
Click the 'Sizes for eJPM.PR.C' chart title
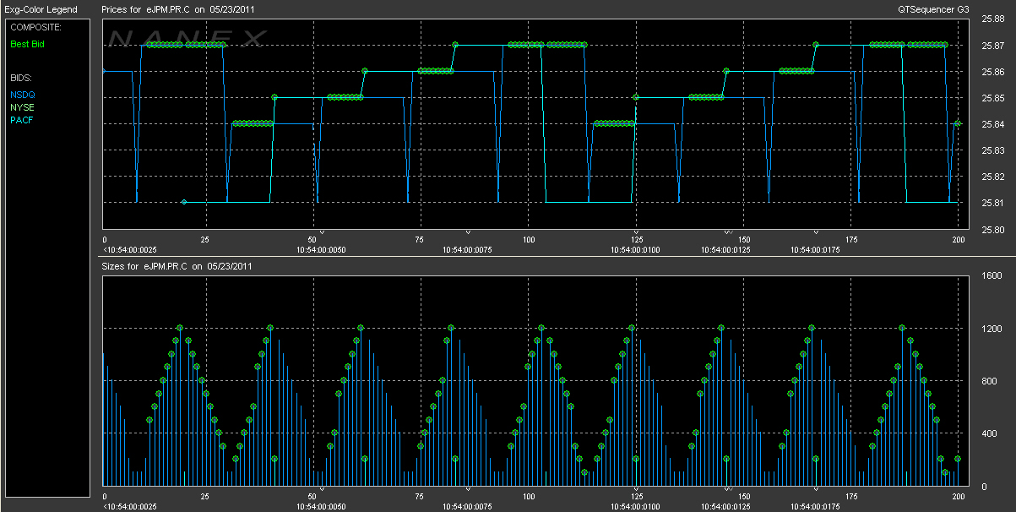177,266
